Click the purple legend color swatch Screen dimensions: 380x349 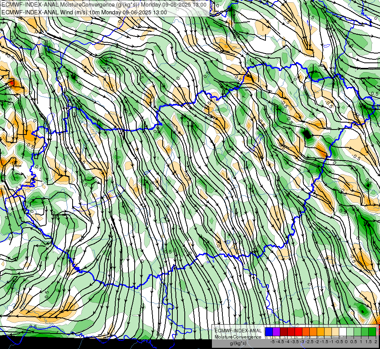coord(276,332)
